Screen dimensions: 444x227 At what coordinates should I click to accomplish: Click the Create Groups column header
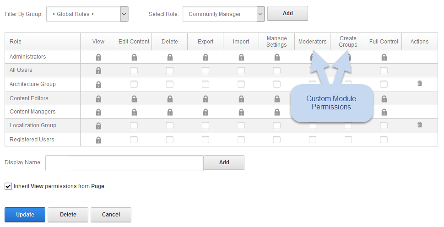point(348,42)
